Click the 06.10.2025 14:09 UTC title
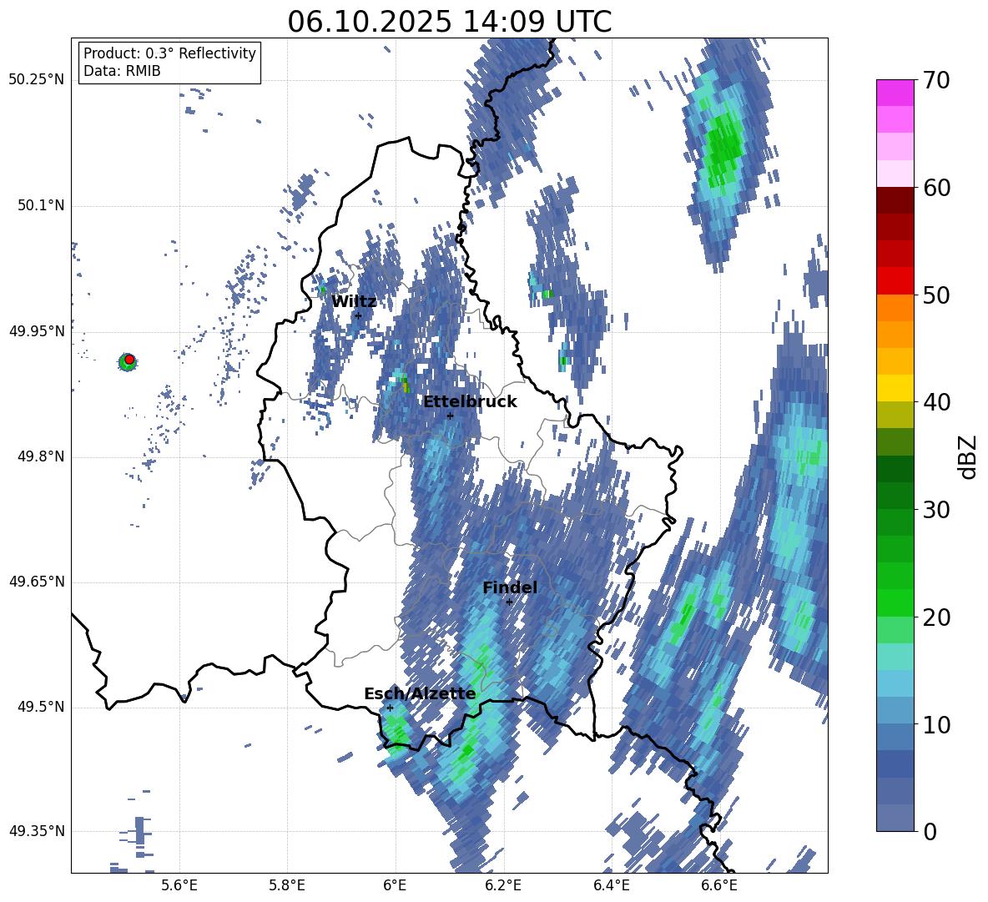The height and width of the screenshot is (902, 988). (x=449, y=22)
